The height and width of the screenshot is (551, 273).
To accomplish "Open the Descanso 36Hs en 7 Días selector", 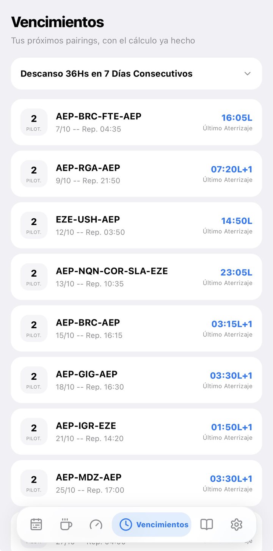I will 136,74.
